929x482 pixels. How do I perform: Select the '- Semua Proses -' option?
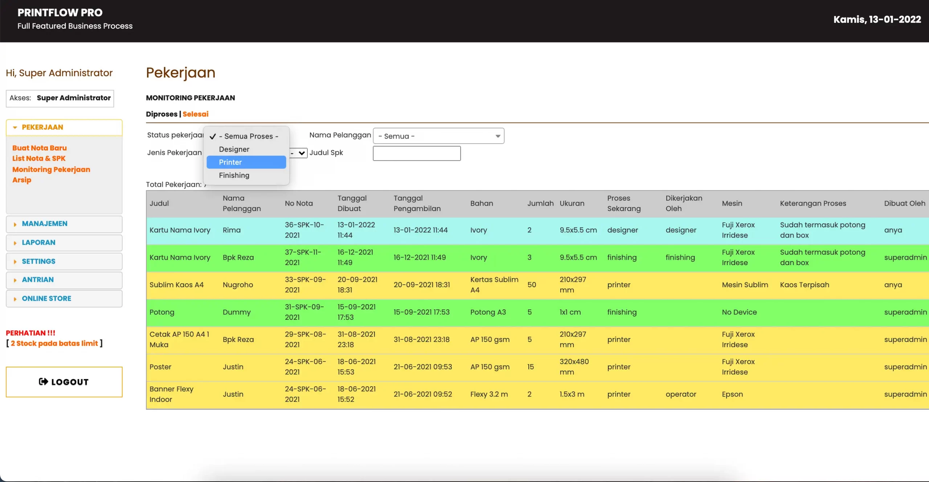tap(246, 136)
